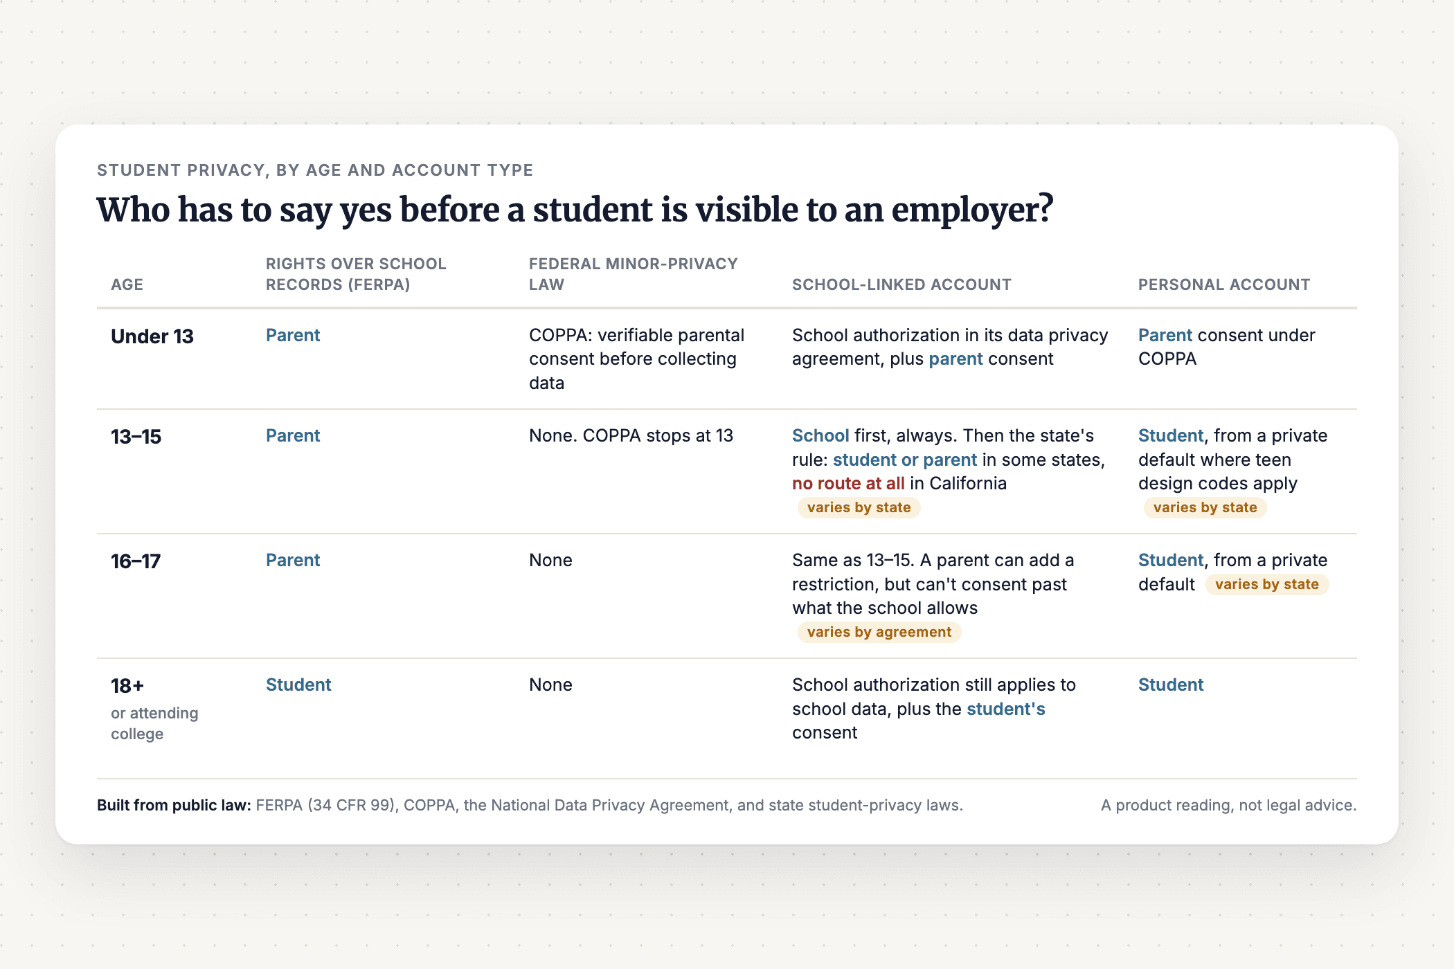Click 'Student' in the 18+ FERPA cell
The height and width of the screenshot is (969, 1454).
[x=298, y=685]
